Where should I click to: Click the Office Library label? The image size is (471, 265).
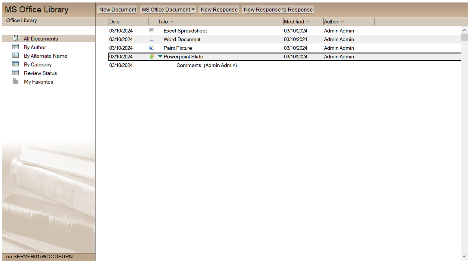coord(22,20)
